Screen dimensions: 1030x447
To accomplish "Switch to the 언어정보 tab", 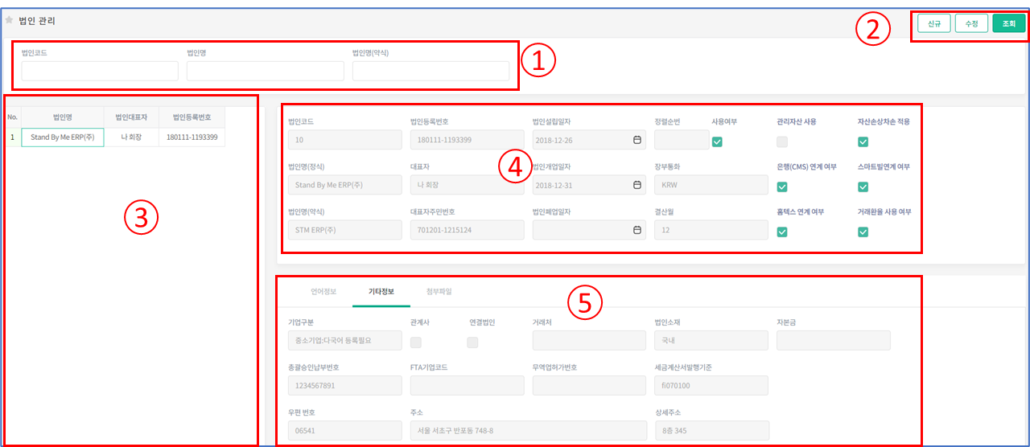I will coord(312,292).
